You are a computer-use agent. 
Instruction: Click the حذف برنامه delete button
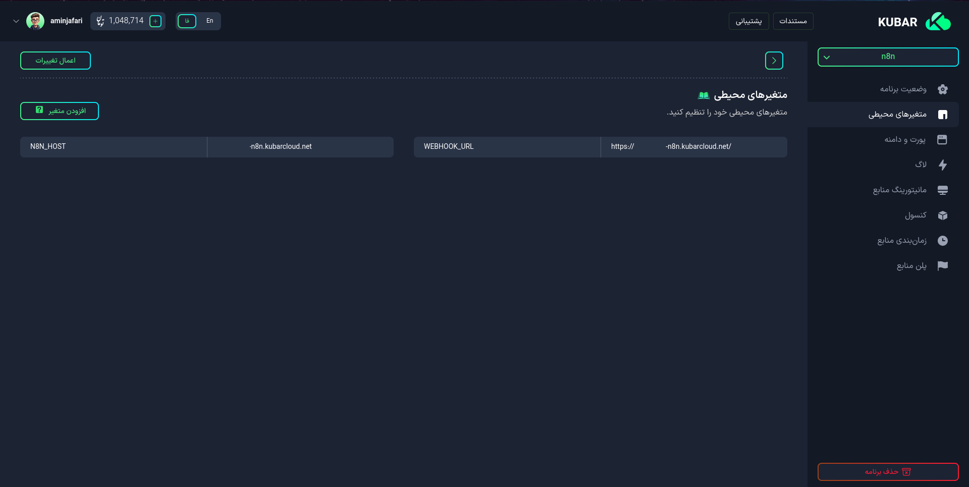point(888,472)
